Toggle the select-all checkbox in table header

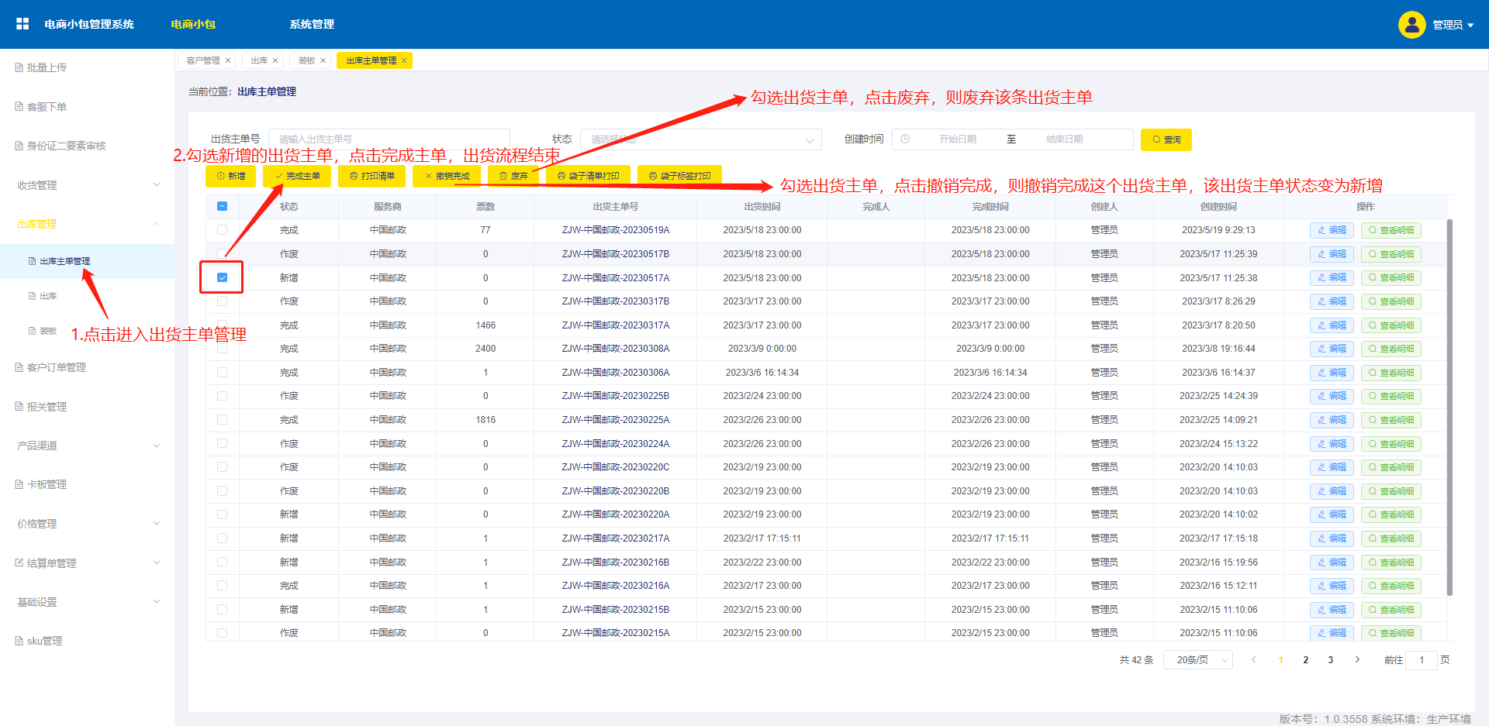(x=223, y=206)
